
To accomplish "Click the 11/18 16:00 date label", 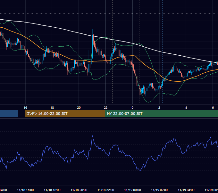I will pos(25,190).
